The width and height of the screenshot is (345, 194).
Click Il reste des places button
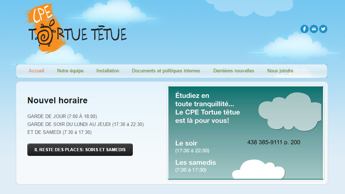(80, 150)
